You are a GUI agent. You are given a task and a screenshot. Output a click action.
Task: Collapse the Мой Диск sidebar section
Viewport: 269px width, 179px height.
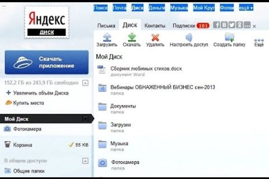pyautogui.click(x=85, y=119)
